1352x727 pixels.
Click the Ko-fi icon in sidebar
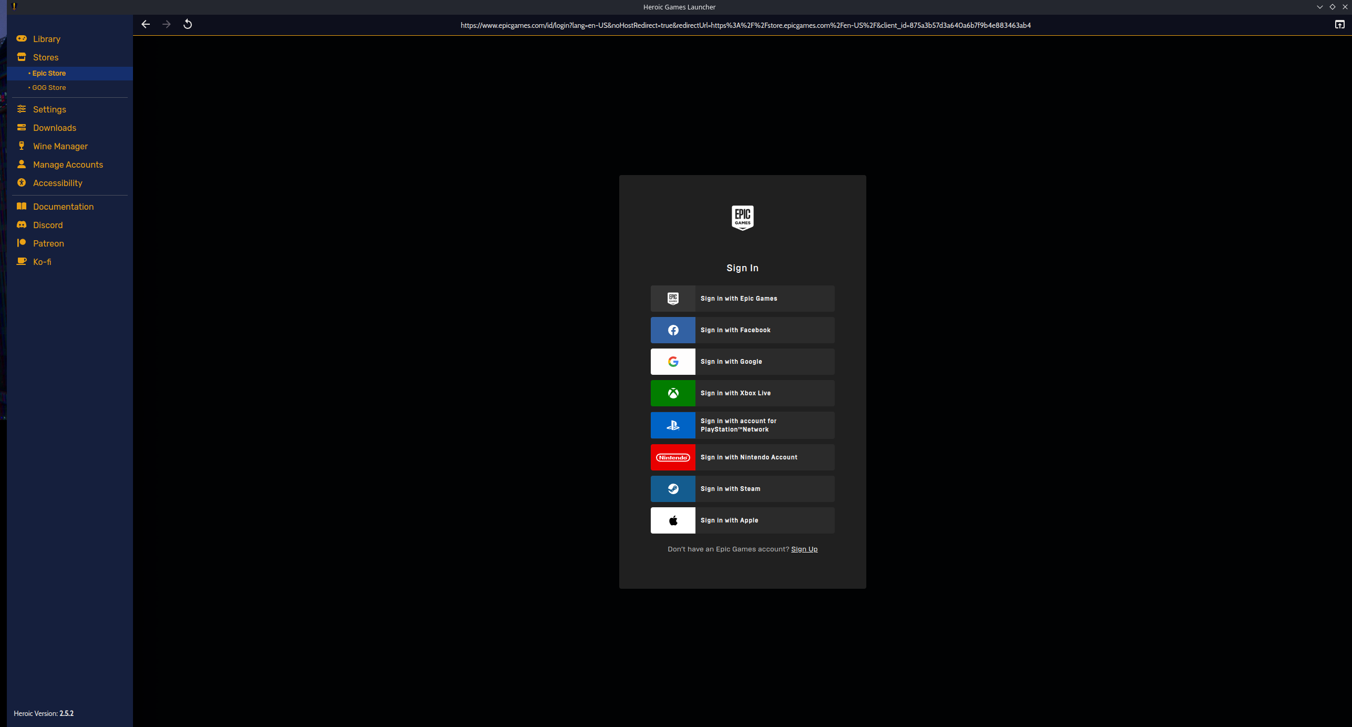[22, 261]
